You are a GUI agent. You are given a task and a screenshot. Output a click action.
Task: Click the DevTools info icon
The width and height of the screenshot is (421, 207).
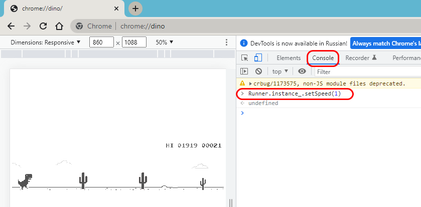pyautogui.click(x=243, y=43)
